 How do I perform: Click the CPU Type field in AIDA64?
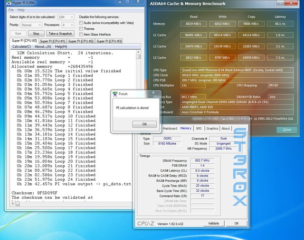[x=237, y=70]
